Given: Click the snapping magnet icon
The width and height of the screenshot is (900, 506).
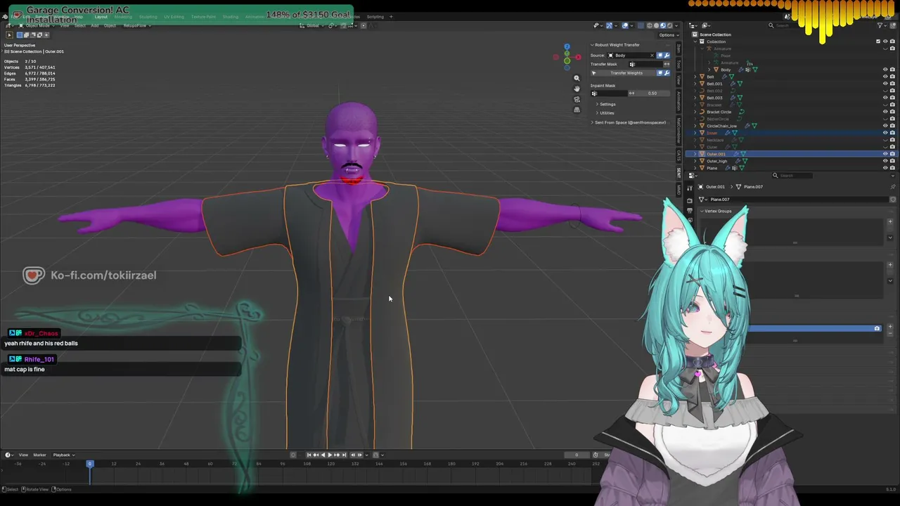Looking at the screenshot, I should click(x=344, y=25).
